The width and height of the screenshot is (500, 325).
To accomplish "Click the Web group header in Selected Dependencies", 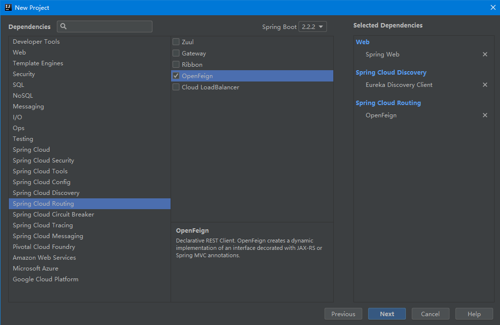I will tap(363, 42).
